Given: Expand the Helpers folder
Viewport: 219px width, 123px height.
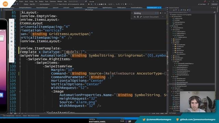Looking at the screenshot, I should (x=172, y=41).
